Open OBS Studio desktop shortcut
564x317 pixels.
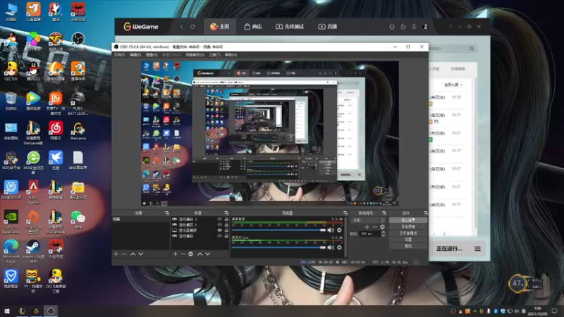click(78, 42)
